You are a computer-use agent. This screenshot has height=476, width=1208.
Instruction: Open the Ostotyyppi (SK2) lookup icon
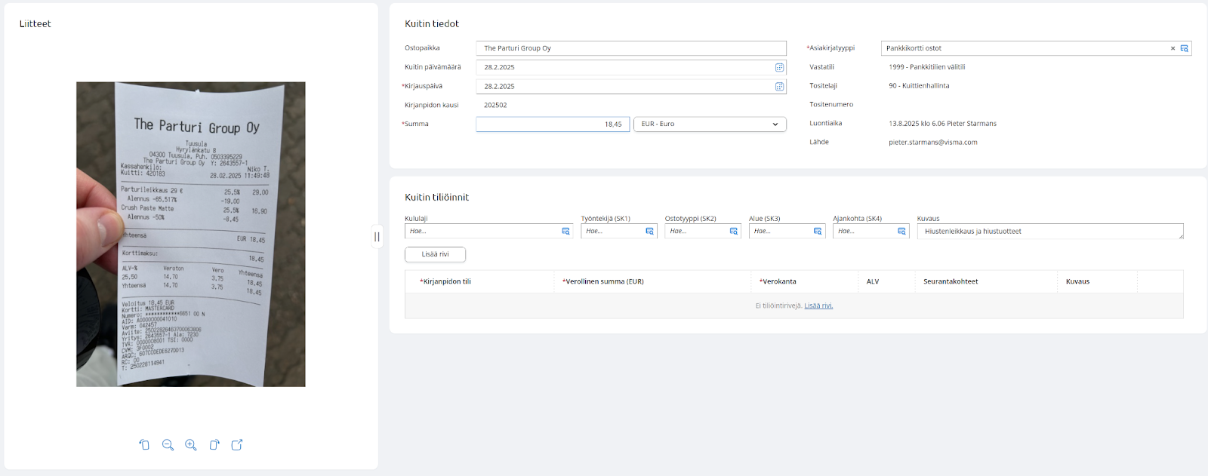[733, 232]
